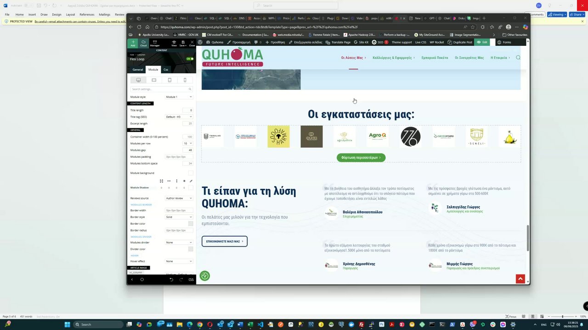Screen dimensions: 588x330
Task: Open a new browser tab
Action: [484, 18]
